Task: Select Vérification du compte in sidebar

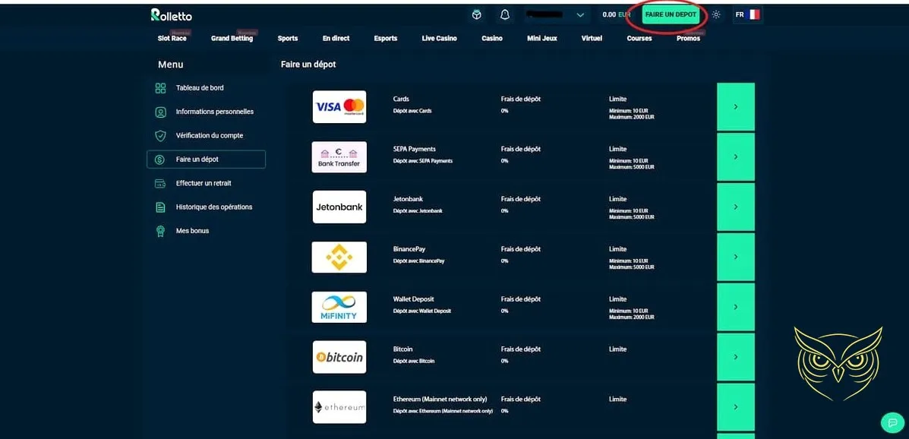Action: (x=209, y=136)
